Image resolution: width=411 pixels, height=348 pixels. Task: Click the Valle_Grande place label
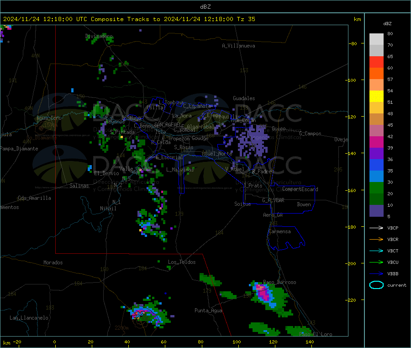coord(136,168)
